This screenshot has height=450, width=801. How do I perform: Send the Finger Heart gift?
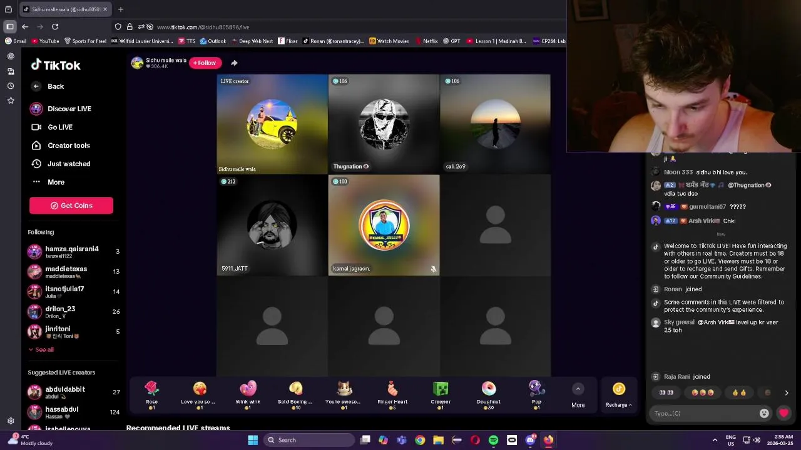pyautogui.click(x=392, y=395)
